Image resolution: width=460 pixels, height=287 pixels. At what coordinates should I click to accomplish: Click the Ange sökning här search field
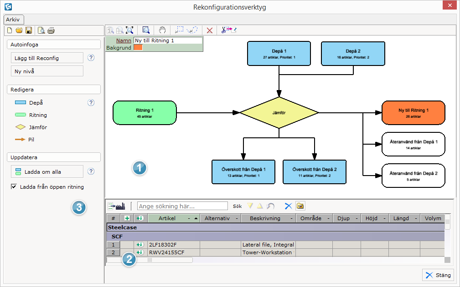182,206
